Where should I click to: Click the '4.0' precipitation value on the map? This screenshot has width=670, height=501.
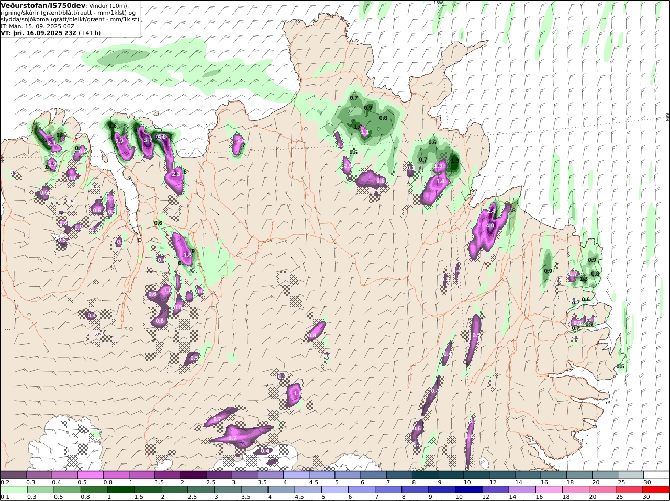[x=490, y=225]
